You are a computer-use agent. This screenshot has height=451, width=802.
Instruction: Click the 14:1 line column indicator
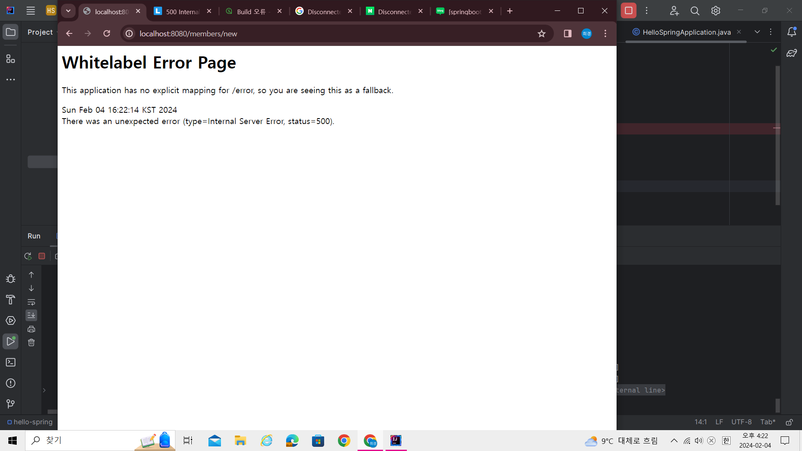pos(701,422)
